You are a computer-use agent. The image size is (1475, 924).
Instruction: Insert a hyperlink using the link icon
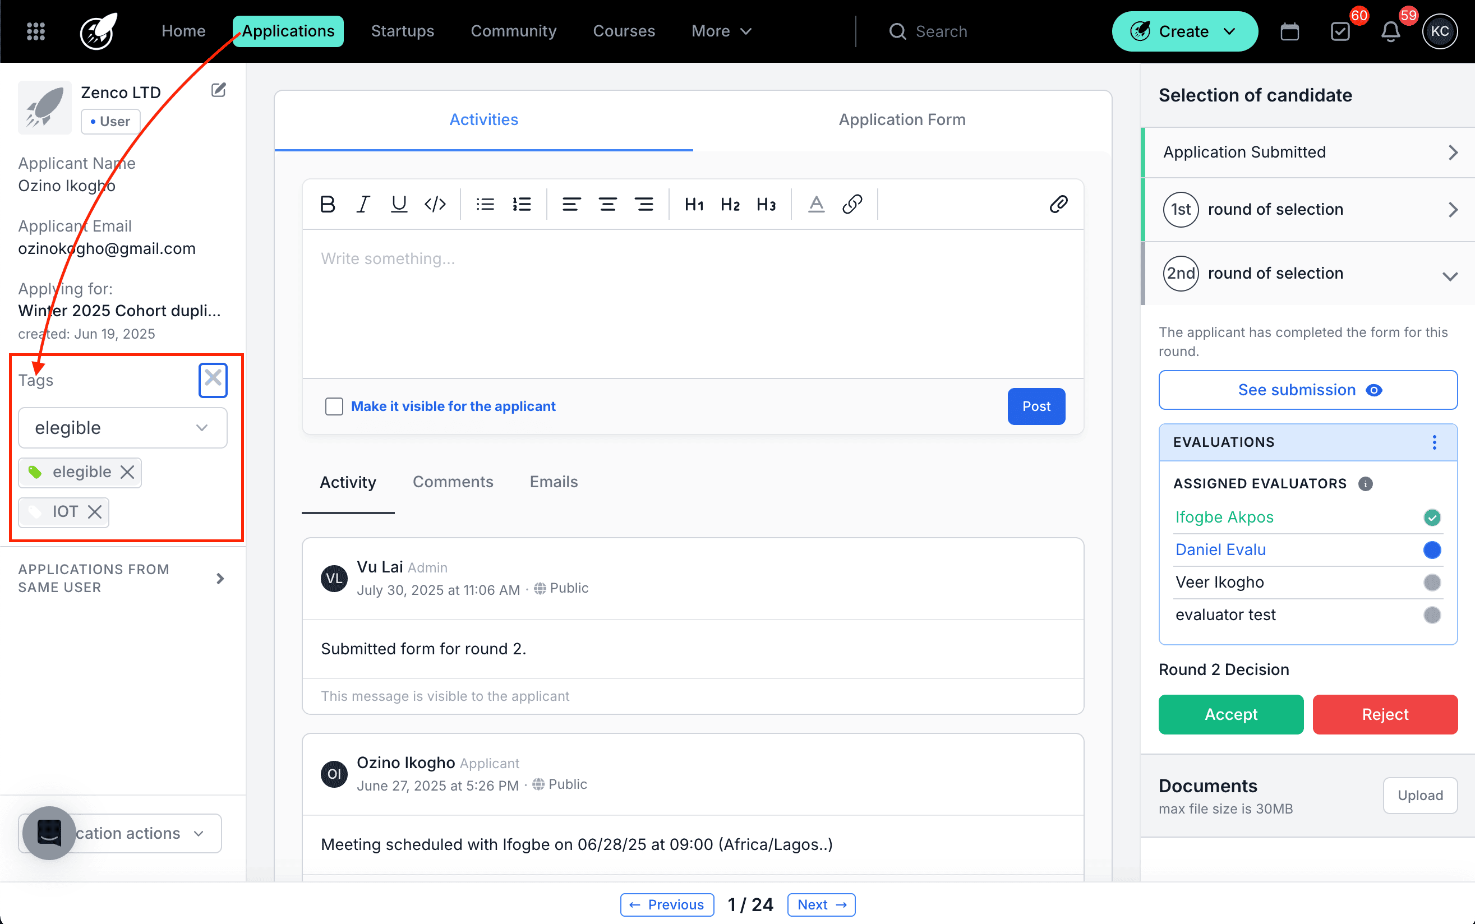click(x=852, y=204)
